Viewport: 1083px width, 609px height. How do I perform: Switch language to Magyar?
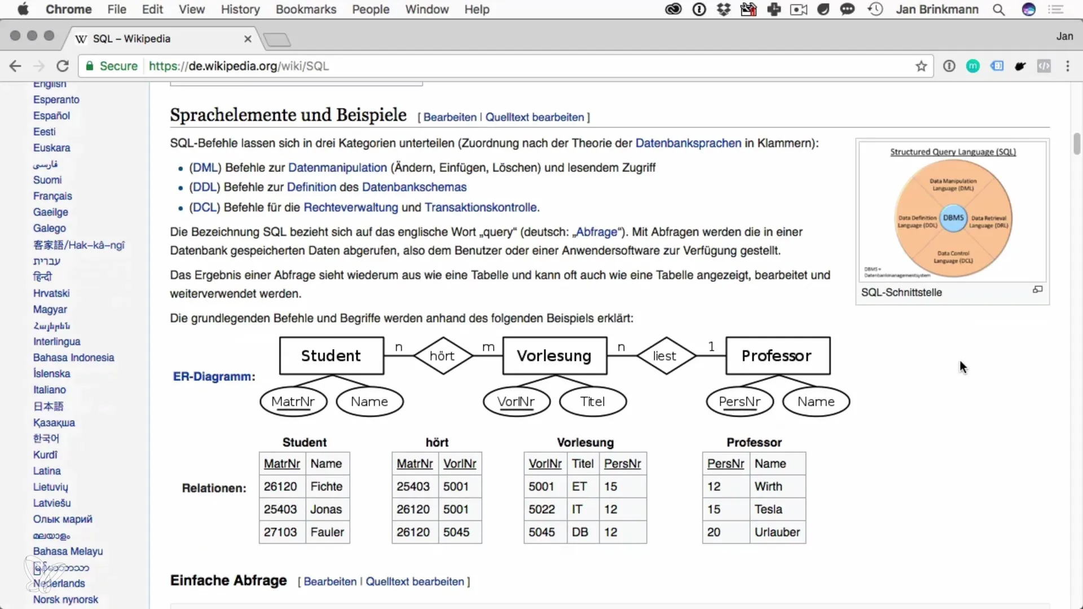pyautogui.click(x=50, y=310)
